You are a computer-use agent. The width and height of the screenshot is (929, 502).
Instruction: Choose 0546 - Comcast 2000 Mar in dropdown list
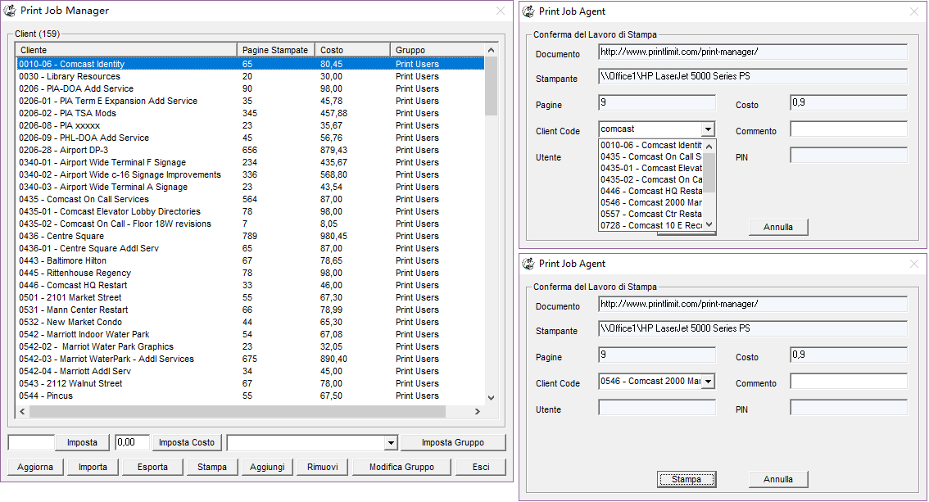pos(651,202)
